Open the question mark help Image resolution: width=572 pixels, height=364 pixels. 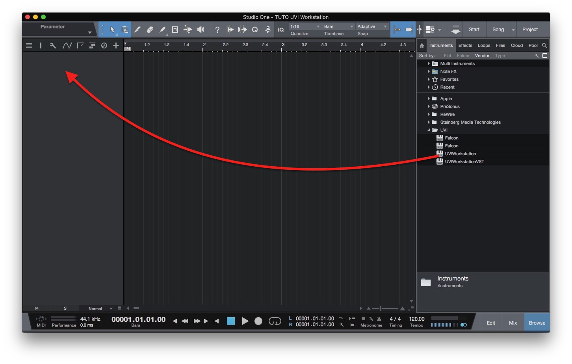217,30
